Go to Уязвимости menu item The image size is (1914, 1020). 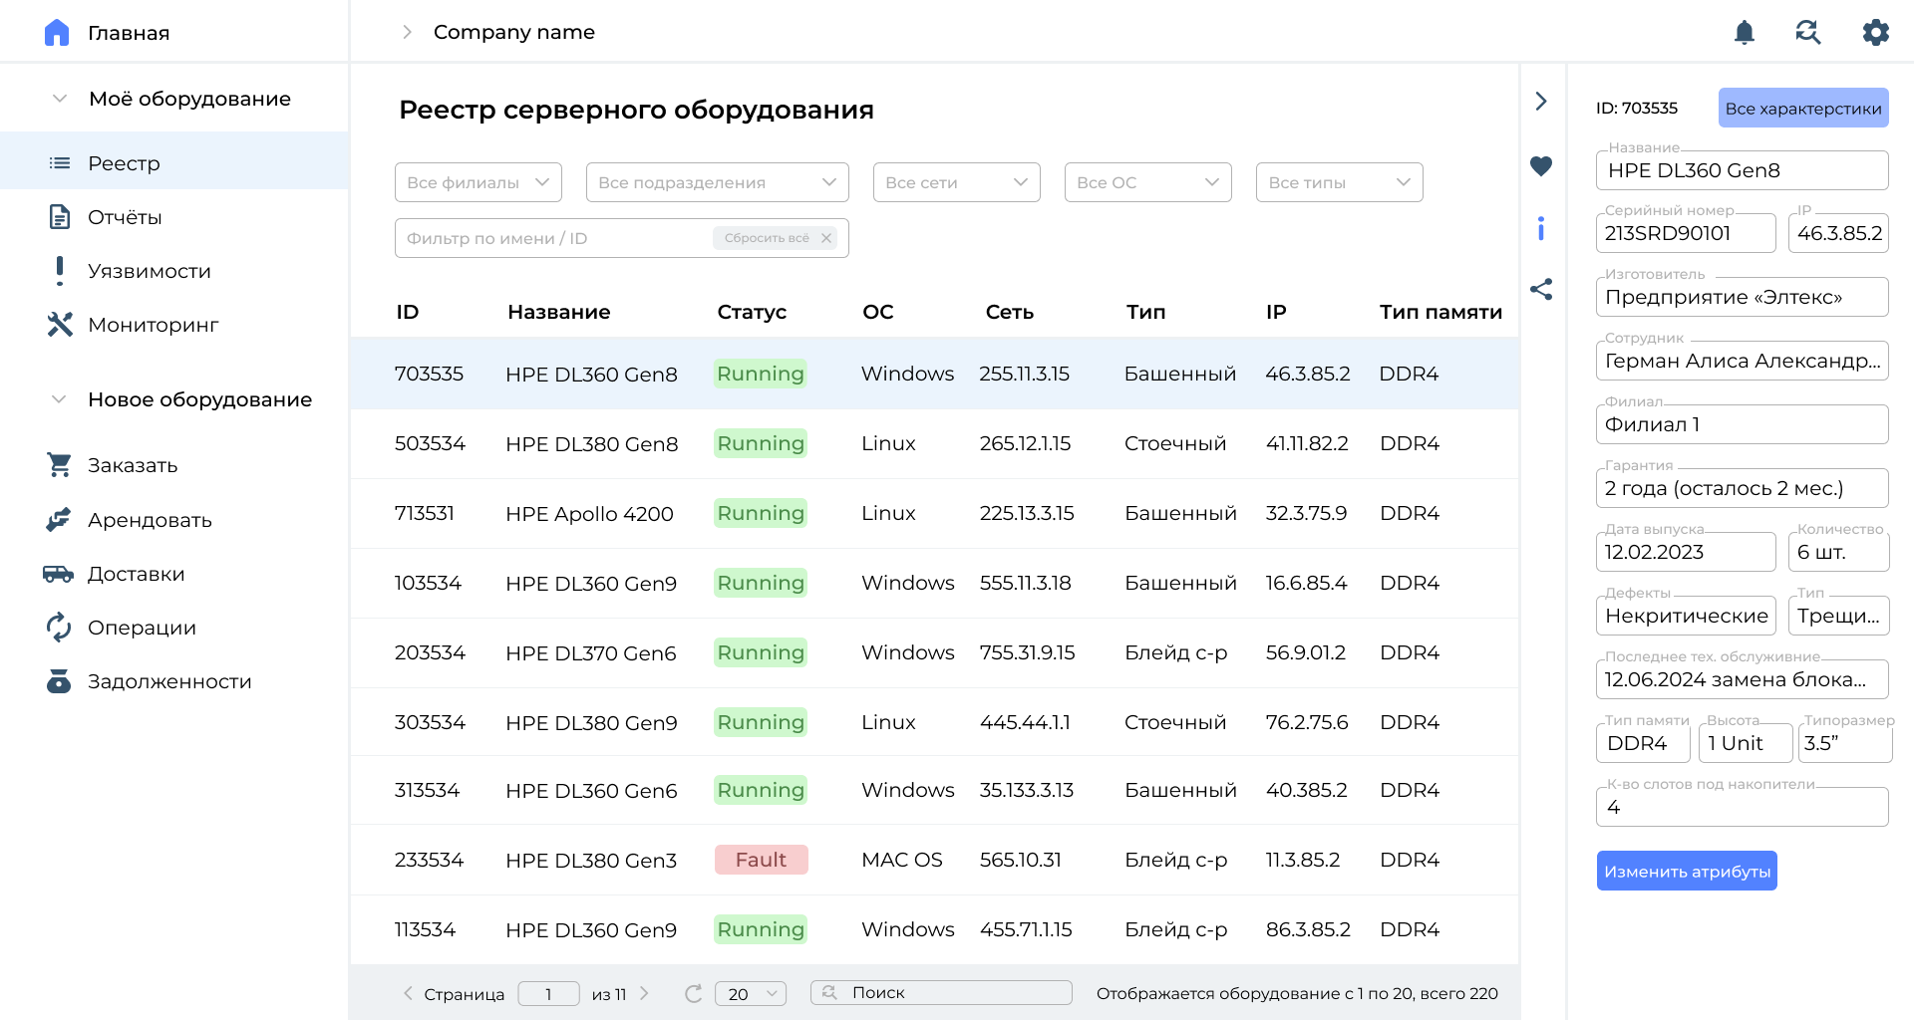click(x=149, y=271)
